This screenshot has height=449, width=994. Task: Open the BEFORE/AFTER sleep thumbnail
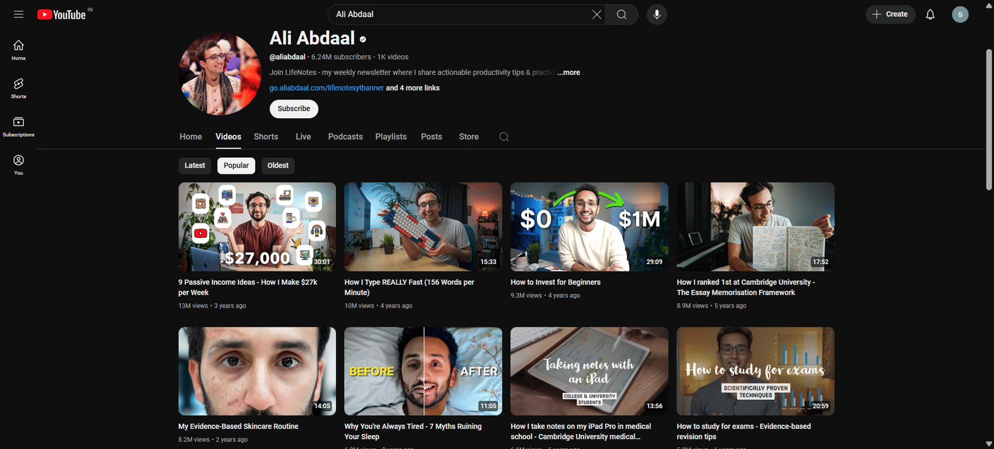[x=423, y=371]
